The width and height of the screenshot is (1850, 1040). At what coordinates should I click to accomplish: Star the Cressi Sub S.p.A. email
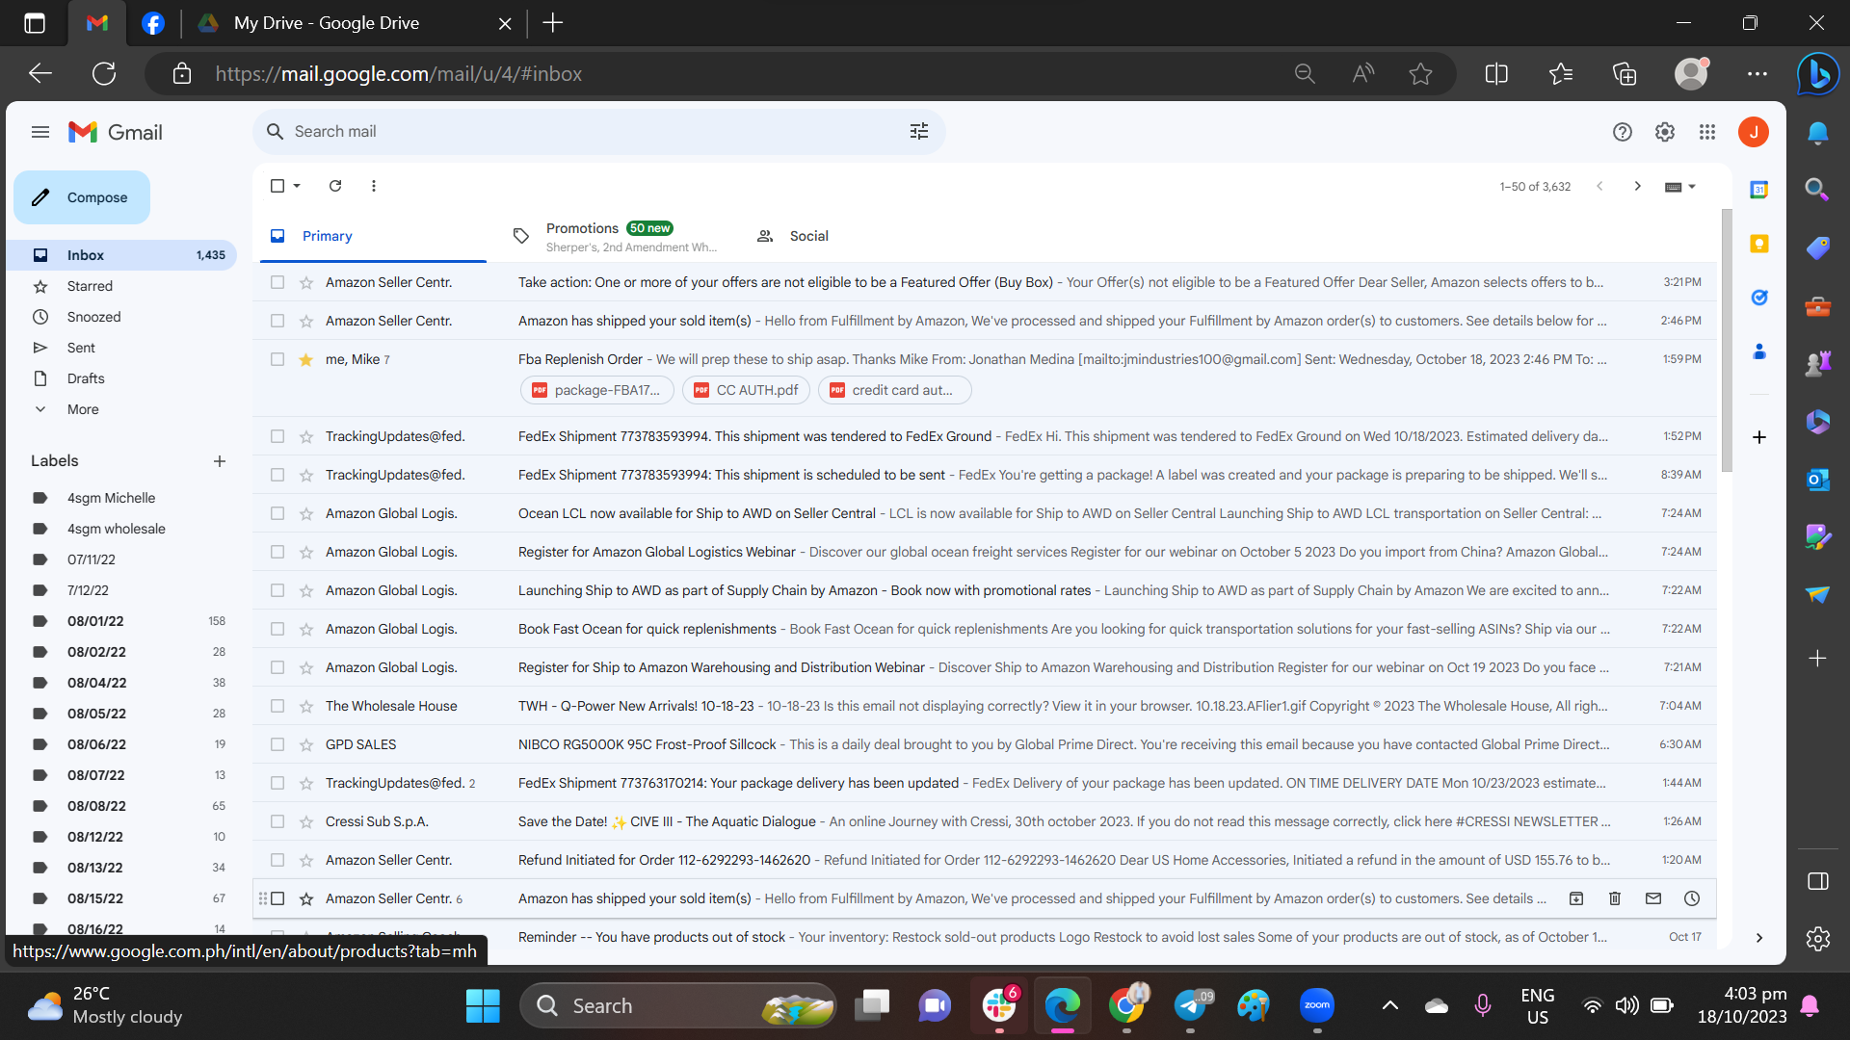(x=306, y=821)
